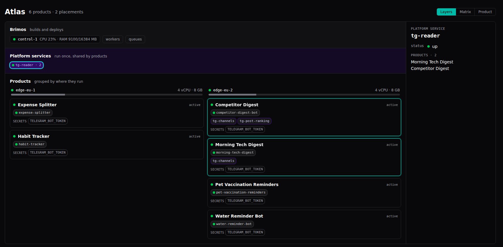The image size is (503, 247).
Task: Click the edge-eu-2 placement header
Action: 304,90
